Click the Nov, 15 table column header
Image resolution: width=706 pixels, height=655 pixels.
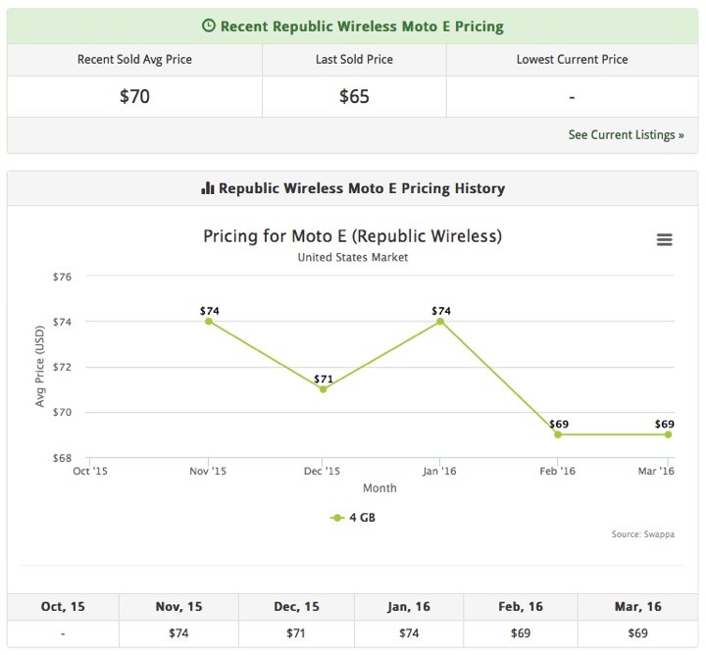(x=178, y=607)
